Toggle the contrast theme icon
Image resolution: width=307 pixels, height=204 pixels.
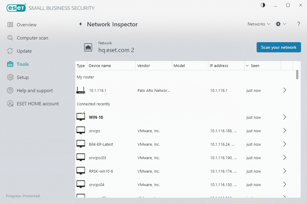click(263, 5)
